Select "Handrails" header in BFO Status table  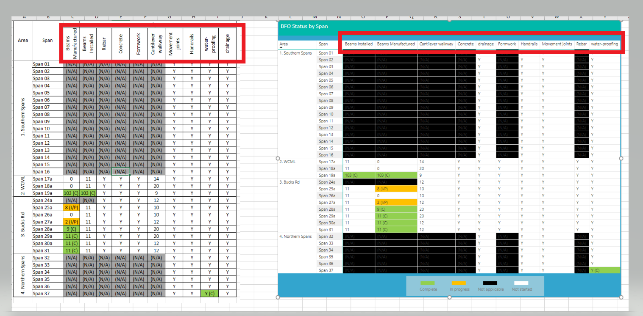[529, 44]
